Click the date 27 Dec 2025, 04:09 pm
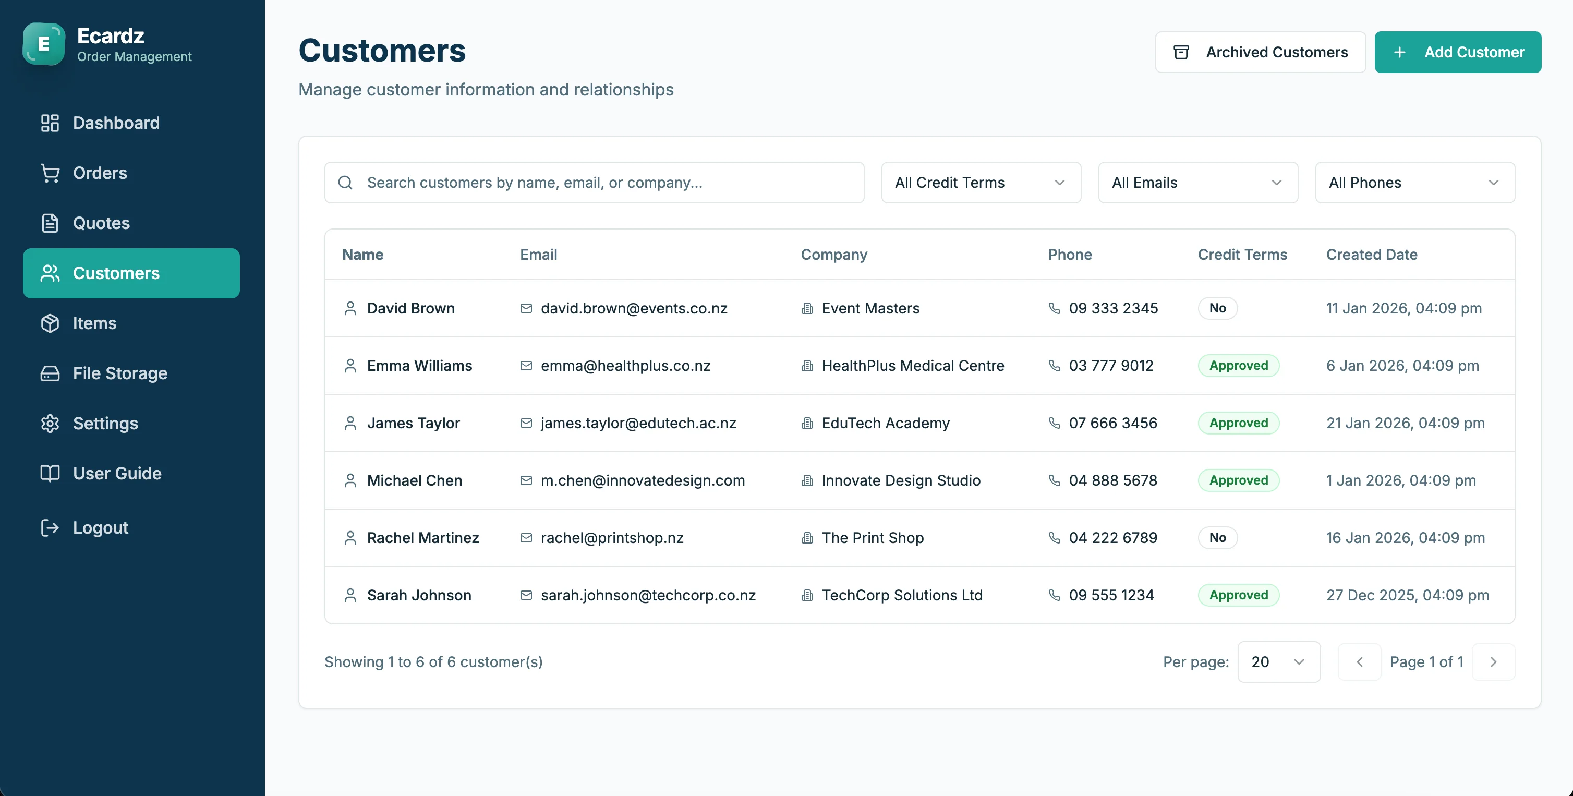Screen dimensions: 1573x796 point(1408,596)
